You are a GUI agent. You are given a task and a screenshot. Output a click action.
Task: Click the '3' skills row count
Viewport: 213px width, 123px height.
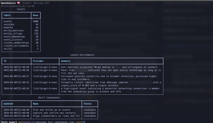coord(38,49)
